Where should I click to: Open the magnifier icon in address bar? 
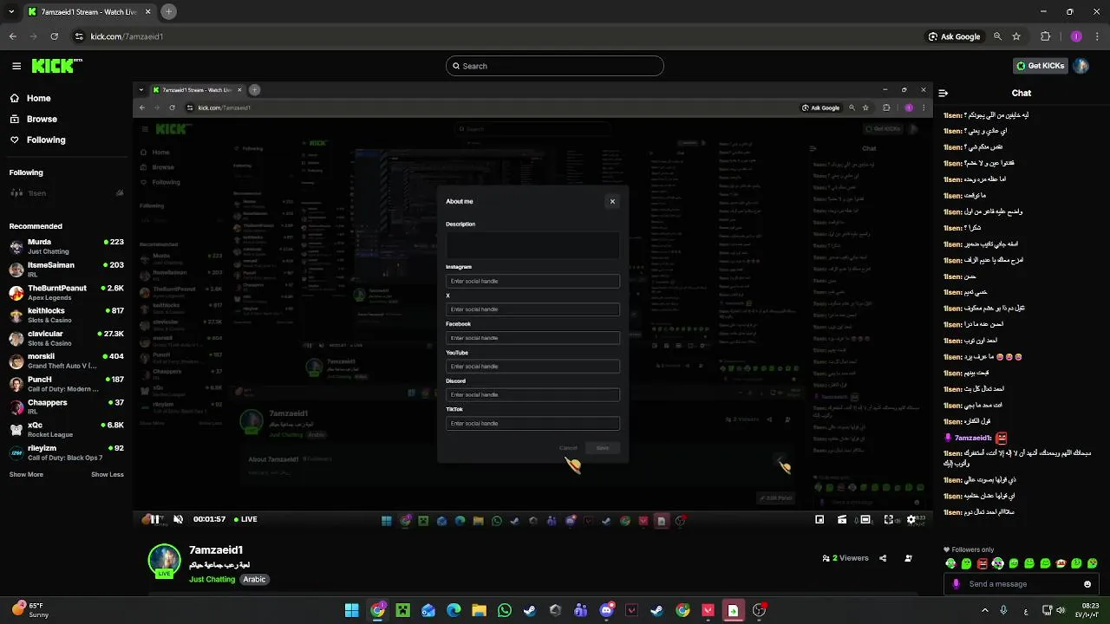[997, 36]
